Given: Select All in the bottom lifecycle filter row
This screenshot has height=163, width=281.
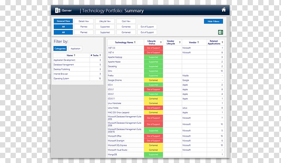Looking at the screenshot, I should [63, 32].
